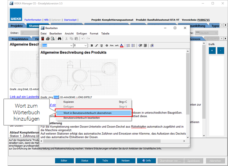Click the Notizen button
Image resolution: width=228 pixels, height=166 pixels.
126,161
